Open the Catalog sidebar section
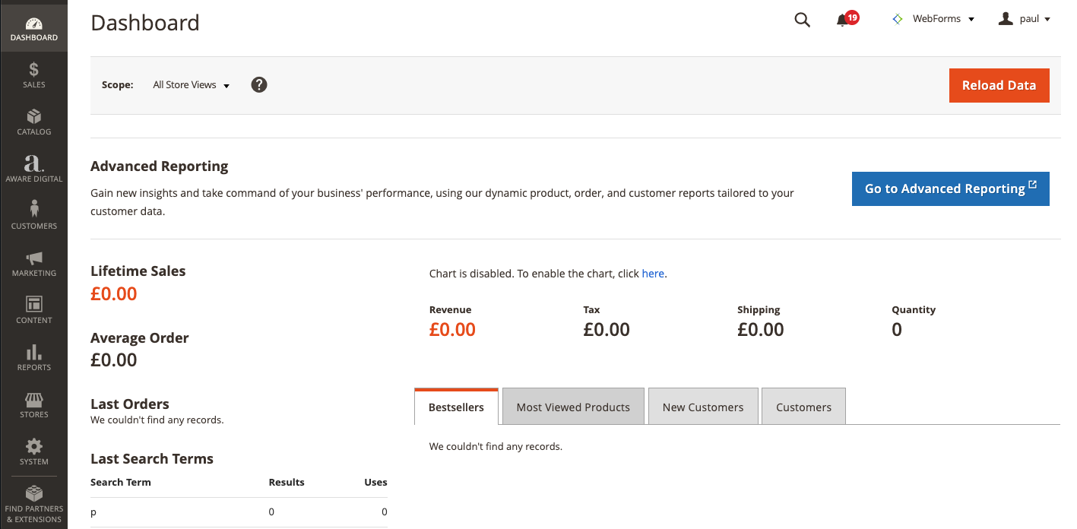 tap(33, 122)
